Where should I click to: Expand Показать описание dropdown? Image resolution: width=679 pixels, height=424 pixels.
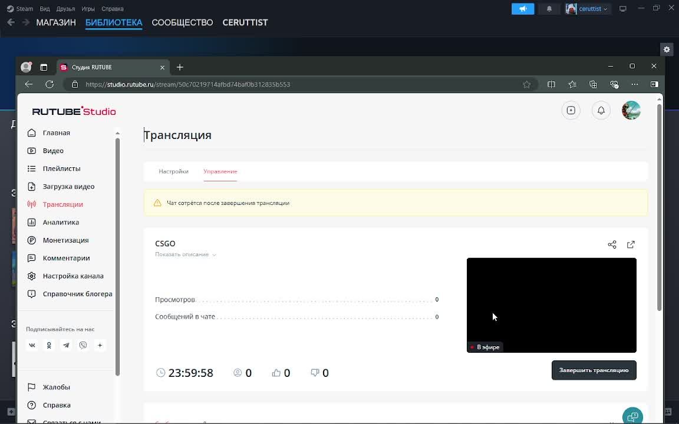186,254
